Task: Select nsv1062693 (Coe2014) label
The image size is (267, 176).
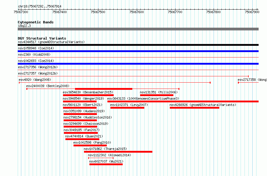Action: point(36,61)
